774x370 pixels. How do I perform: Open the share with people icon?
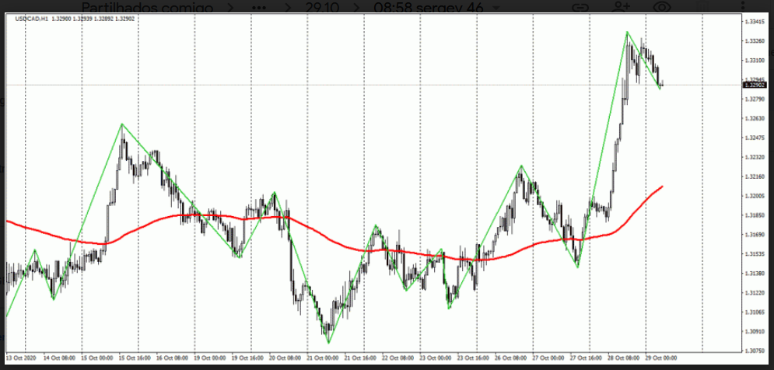click(621, 6)
